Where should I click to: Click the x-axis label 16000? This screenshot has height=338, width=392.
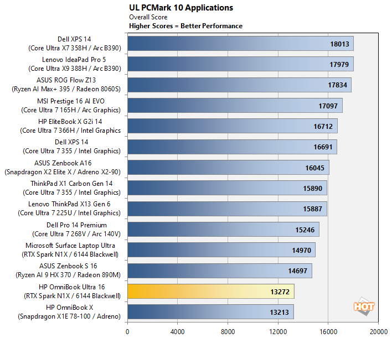328,332
